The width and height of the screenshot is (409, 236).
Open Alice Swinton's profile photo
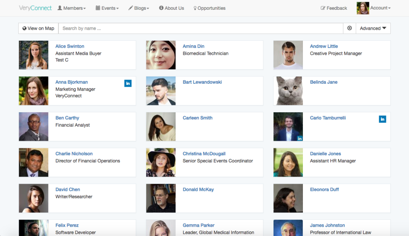click(34, 55)
